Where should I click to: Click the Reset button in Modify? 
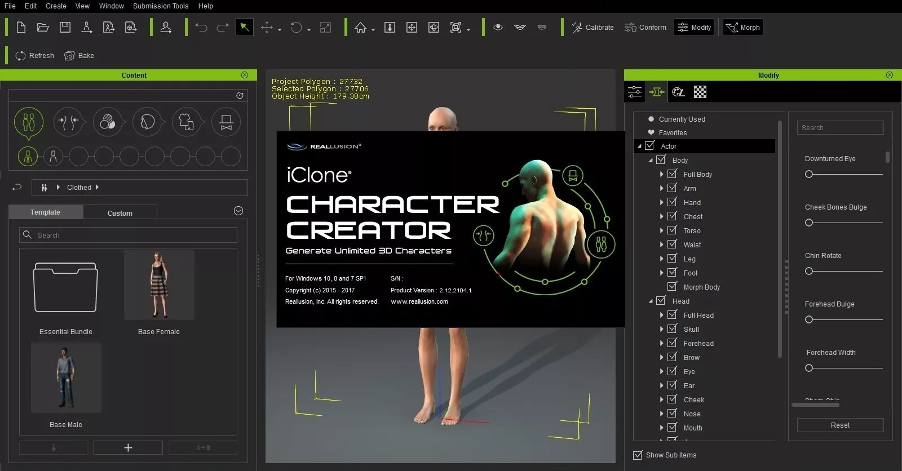[840, 425]
